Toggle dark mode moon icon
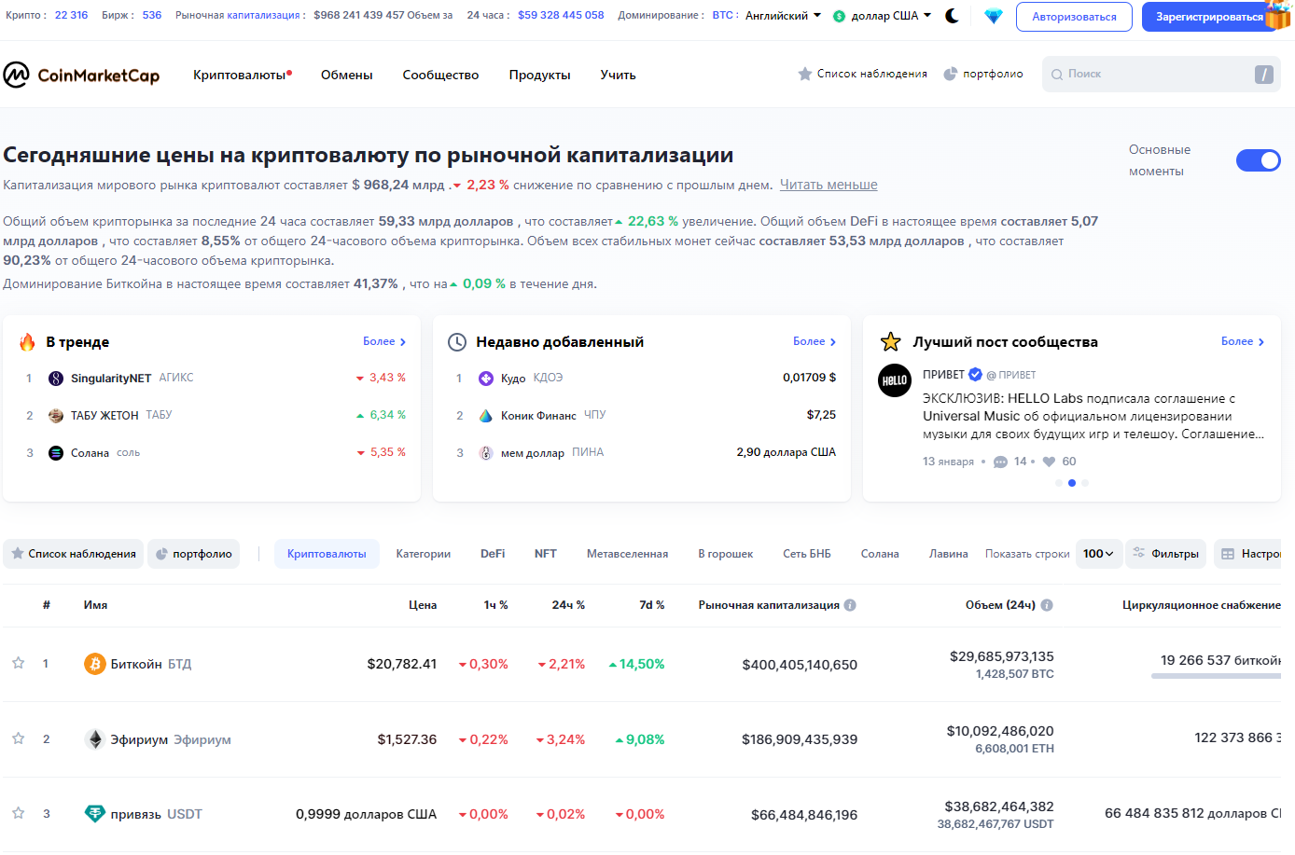The height and width of the screenshot is (855, 1295). tap(952, 16)
